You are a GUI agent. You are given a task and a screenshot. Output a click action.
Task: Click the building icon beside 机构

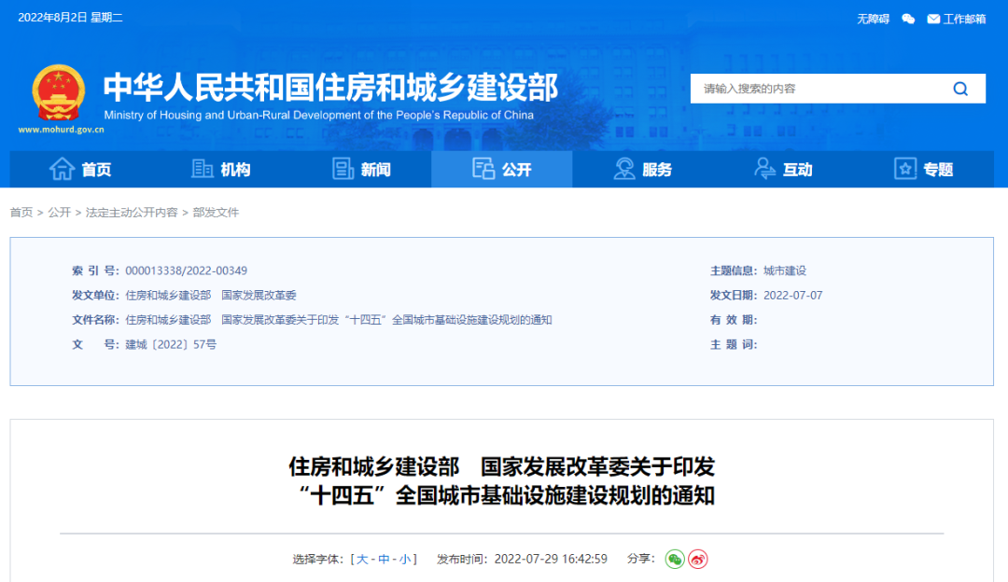[x=202, y=169]
